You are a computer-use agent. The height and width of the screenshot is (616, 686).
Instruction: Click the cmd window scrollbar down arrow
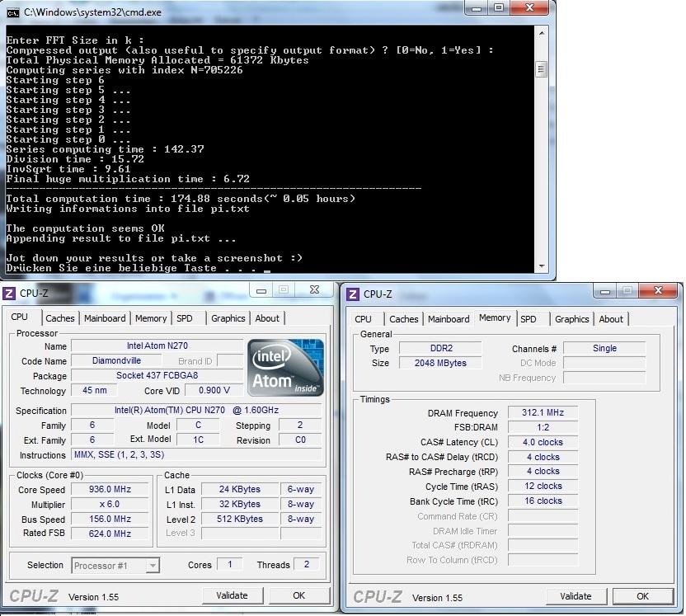tap(542, 266)
